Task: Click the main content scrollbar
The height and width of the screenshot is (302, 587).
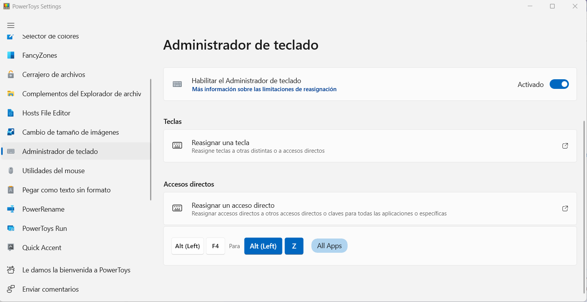Action: point(584,208)
